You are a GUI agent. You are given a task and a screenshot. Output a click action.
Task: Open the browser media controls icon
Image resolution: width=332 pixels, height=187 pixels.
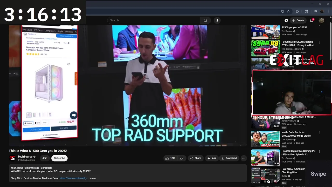316,11
